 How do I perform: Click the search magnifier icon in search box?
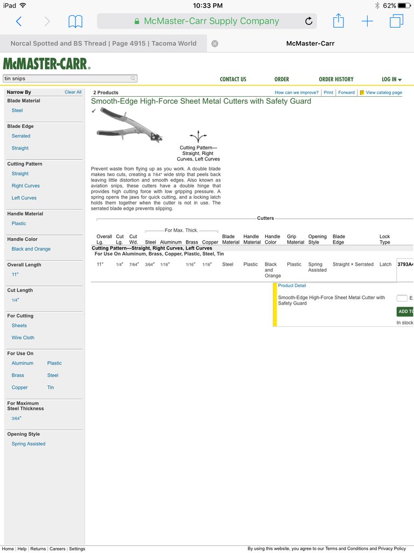click(133, 78)
